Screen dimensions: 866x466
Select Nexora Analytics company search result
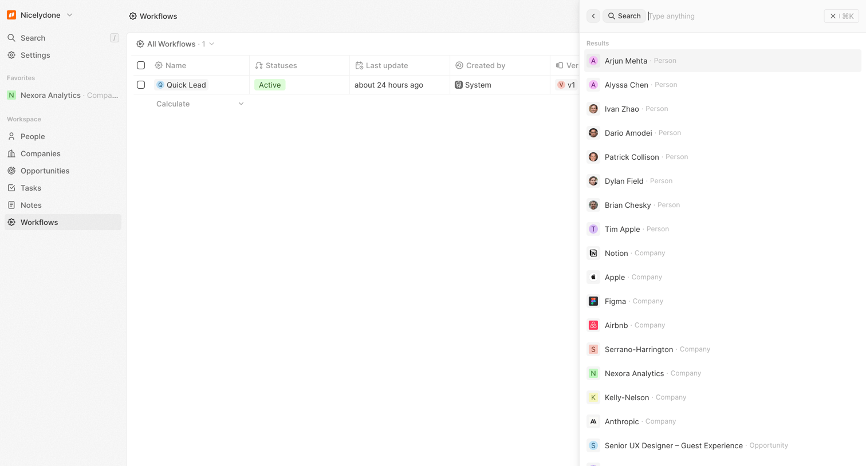pyautogui.click(x=723, y=373)
